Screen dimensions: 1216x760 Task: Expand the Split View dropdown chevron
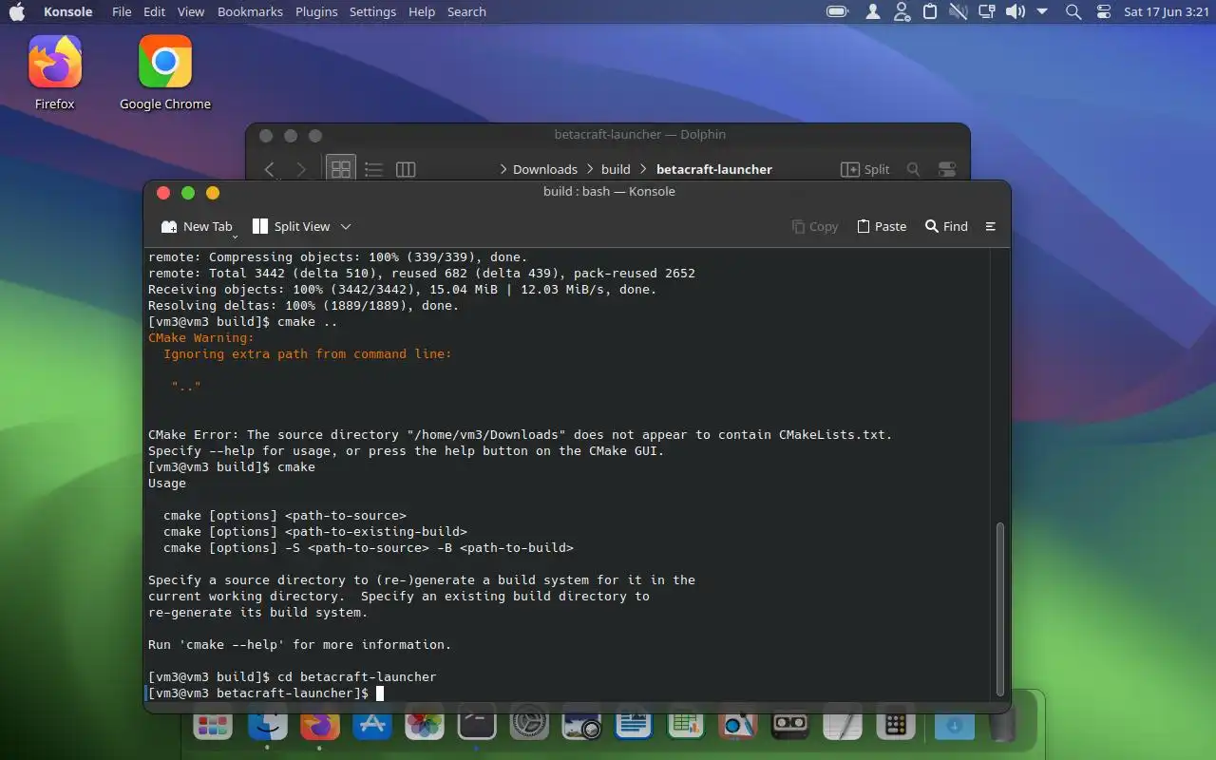pyautogui.click(x=346, y=226)
